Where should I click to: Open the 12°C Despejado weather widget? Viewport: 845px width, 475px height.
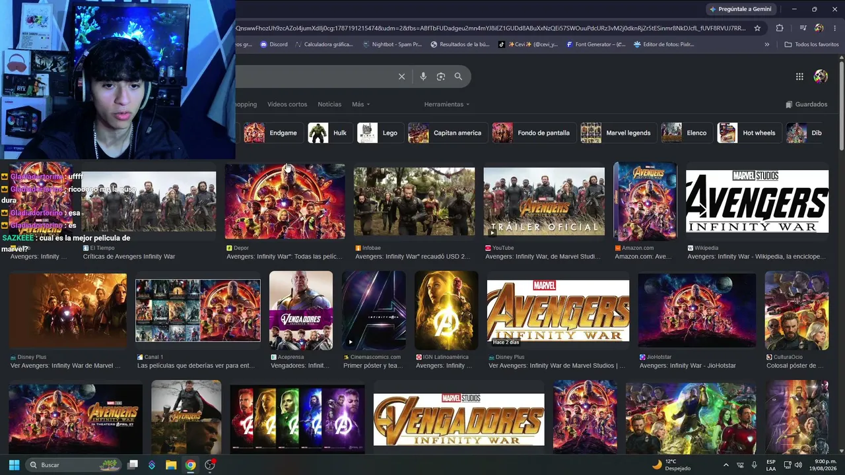point(671,464)
